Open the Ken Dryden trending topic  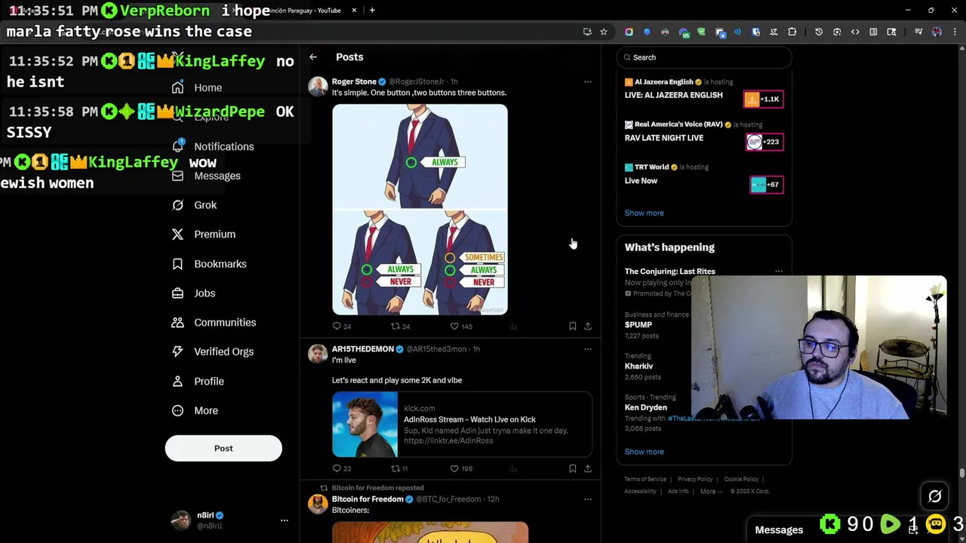pos(645,407)
